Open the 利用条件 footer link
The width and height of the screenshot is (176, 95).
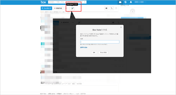[x=59, y=94]
